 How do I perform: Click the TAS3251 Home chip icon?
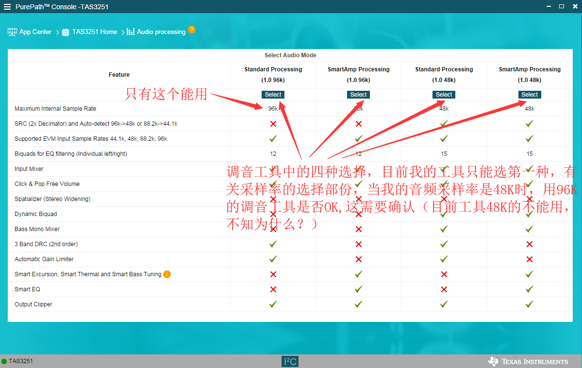click(66, 33)
